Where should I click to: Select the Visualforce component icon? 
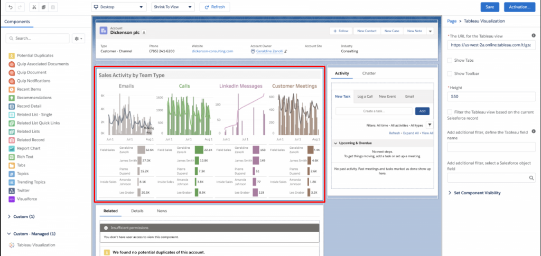pyautogui.click(x=12, y=199)
